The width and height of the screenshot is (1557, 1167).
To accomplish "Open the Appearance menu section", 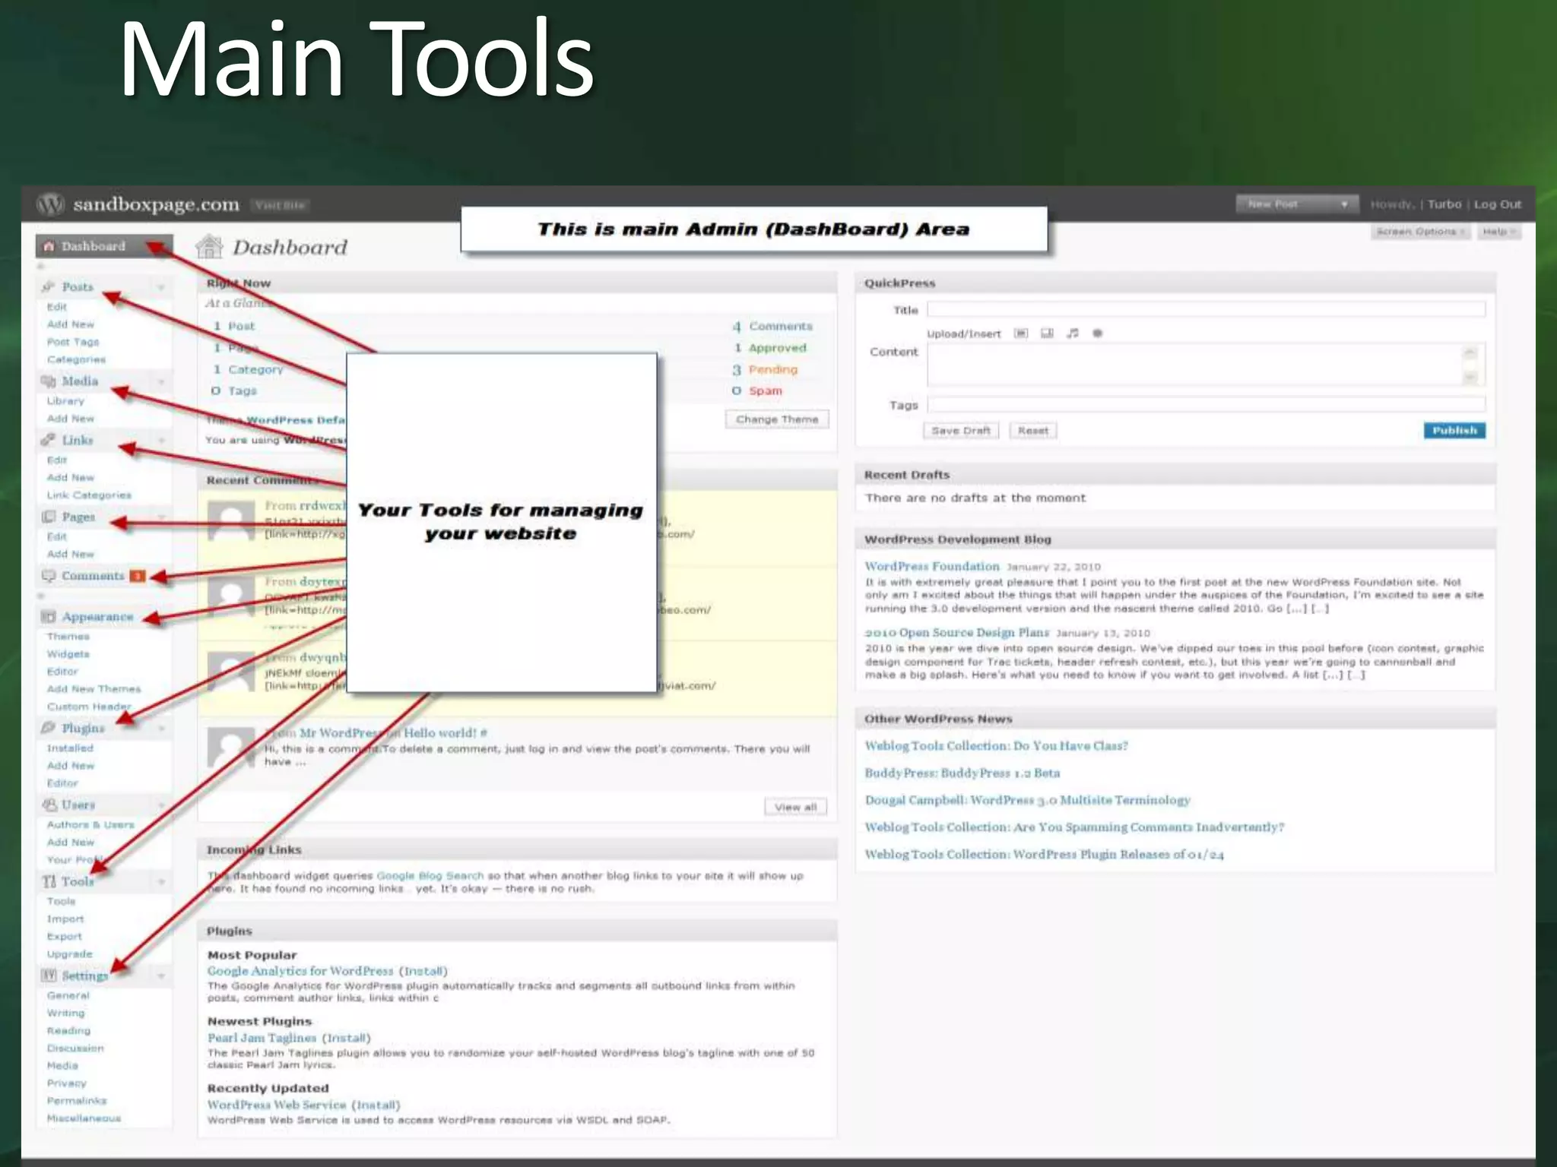I will coord(97,617).
